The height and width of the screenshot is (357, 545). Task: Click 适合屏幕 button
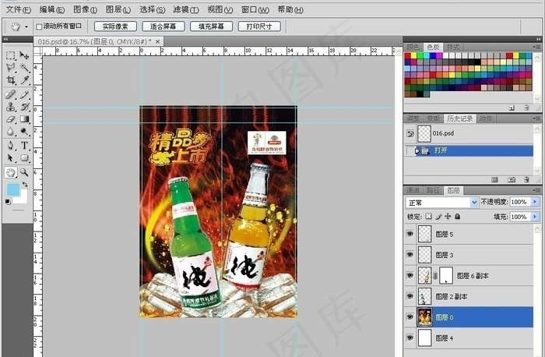[163, 27]
